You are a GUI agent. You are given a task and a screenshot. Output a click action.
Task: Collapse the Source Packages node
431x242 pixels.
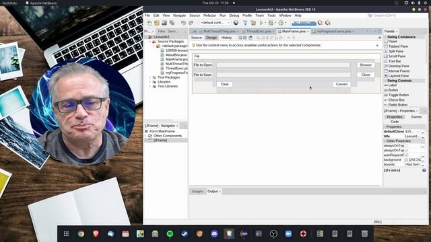tap(150, 42)
